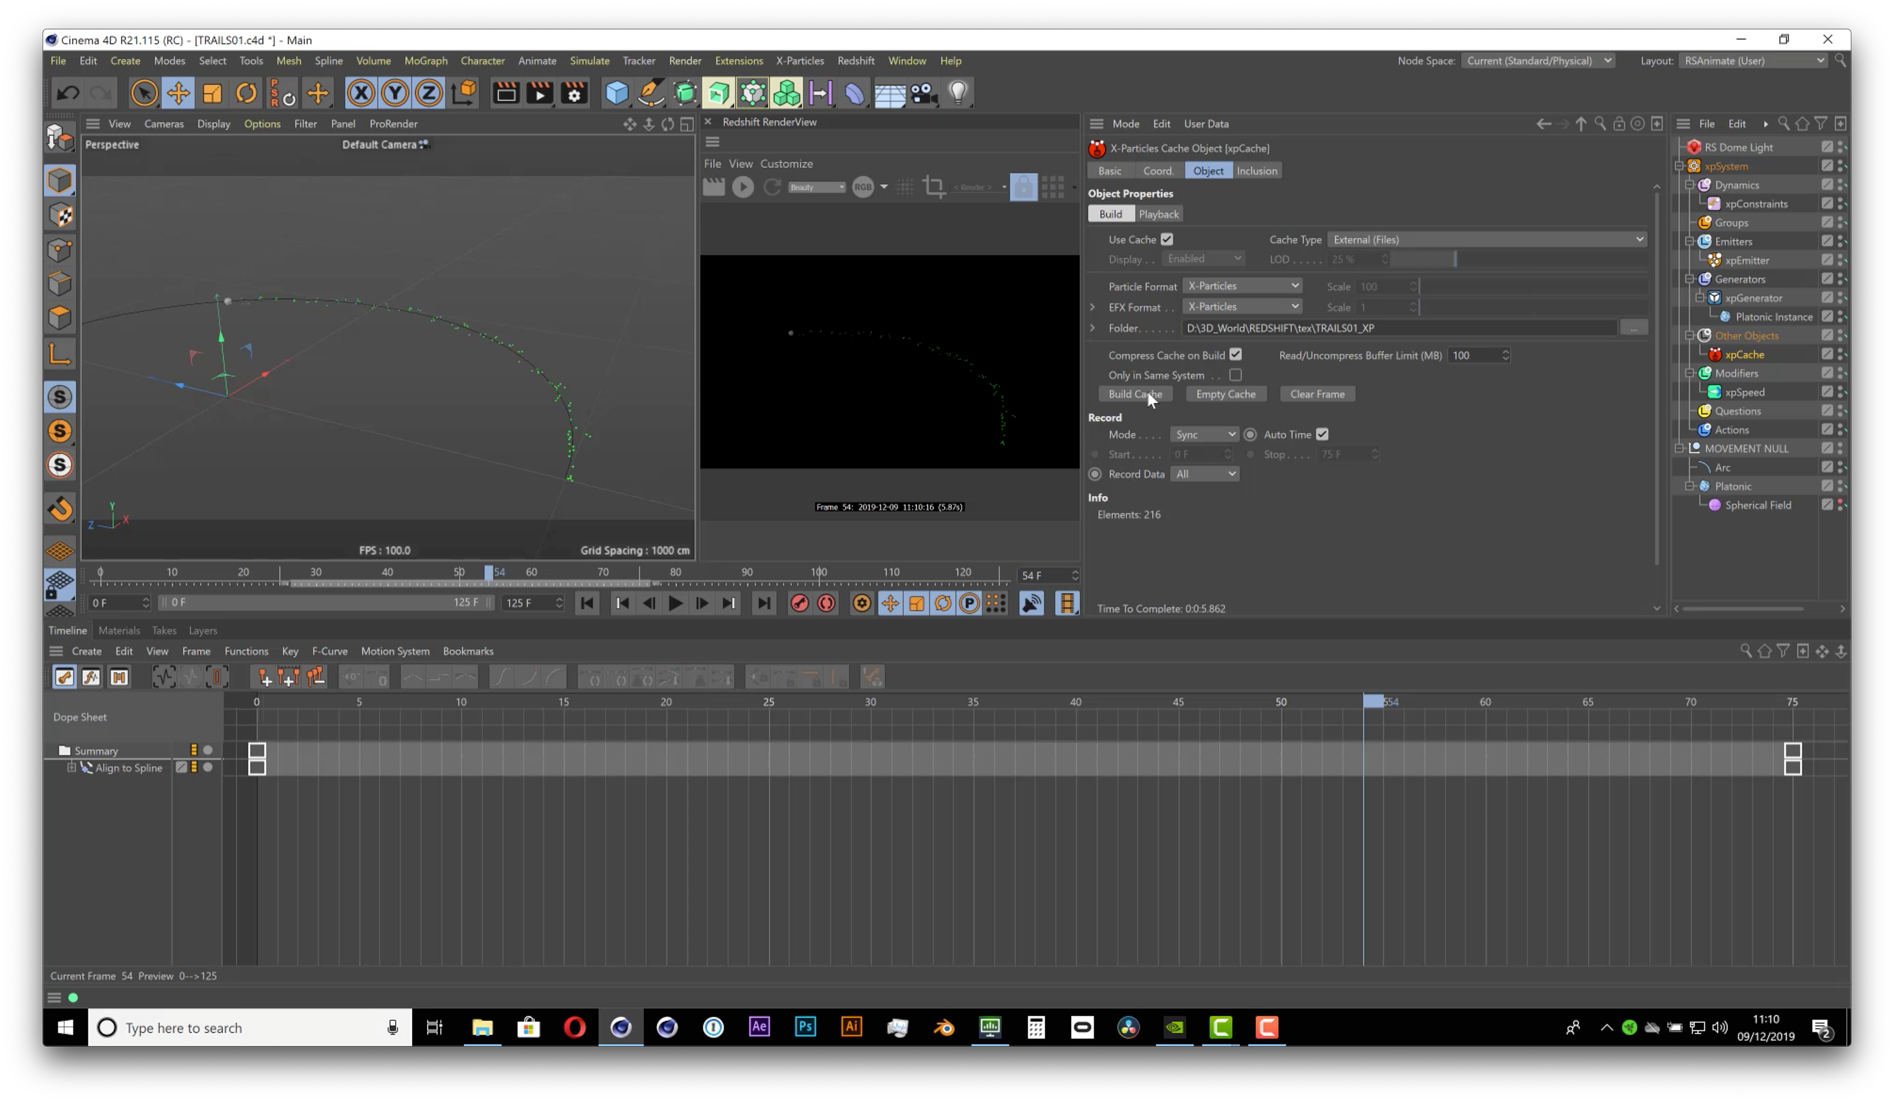Collapse the MOVEMENT NULL tree node
Viewport: 1894px width, 1103px height.
(1680, 448)
